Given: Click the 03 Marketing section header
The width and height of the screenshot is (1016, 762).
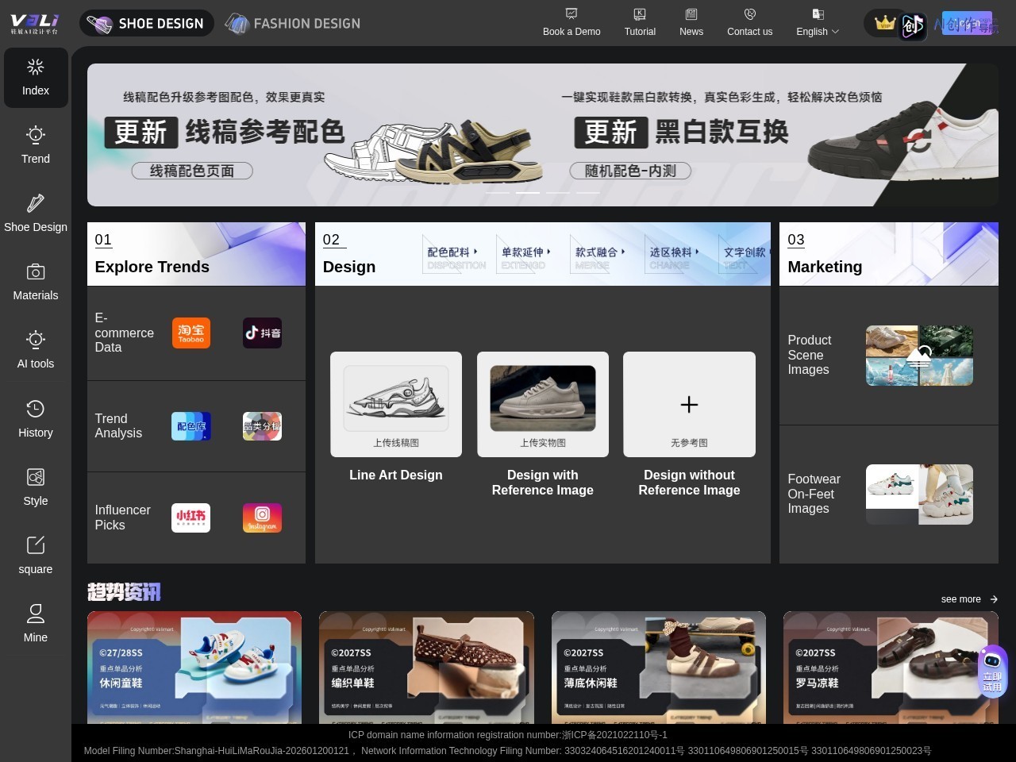Looking at the screenshot, I should pos(889,254).
